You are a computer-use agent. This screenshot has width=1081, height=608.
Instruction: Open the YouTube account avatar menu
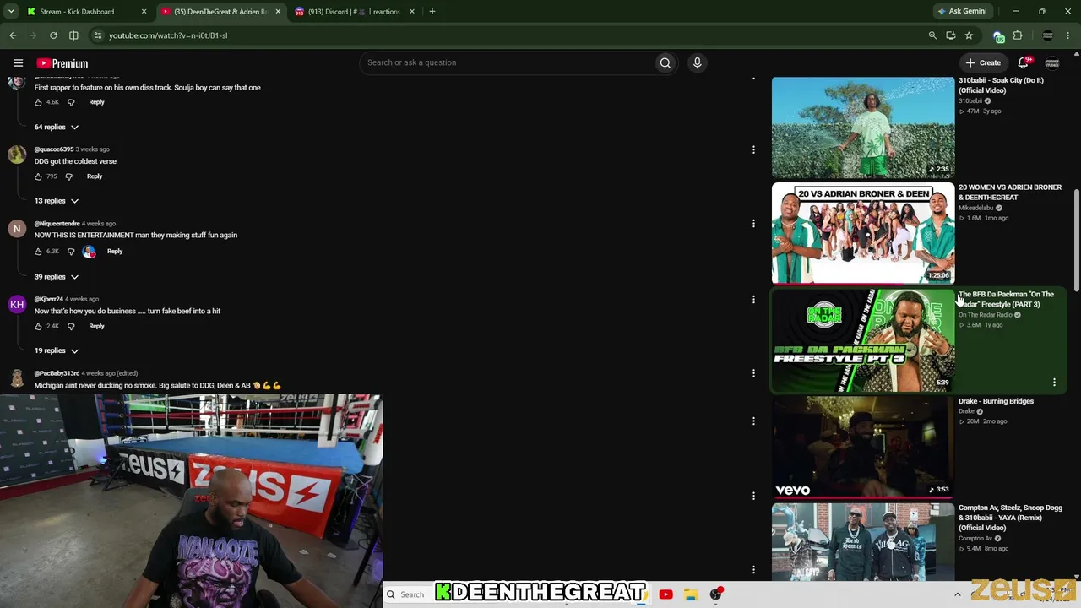click(x=1052, y=62)
